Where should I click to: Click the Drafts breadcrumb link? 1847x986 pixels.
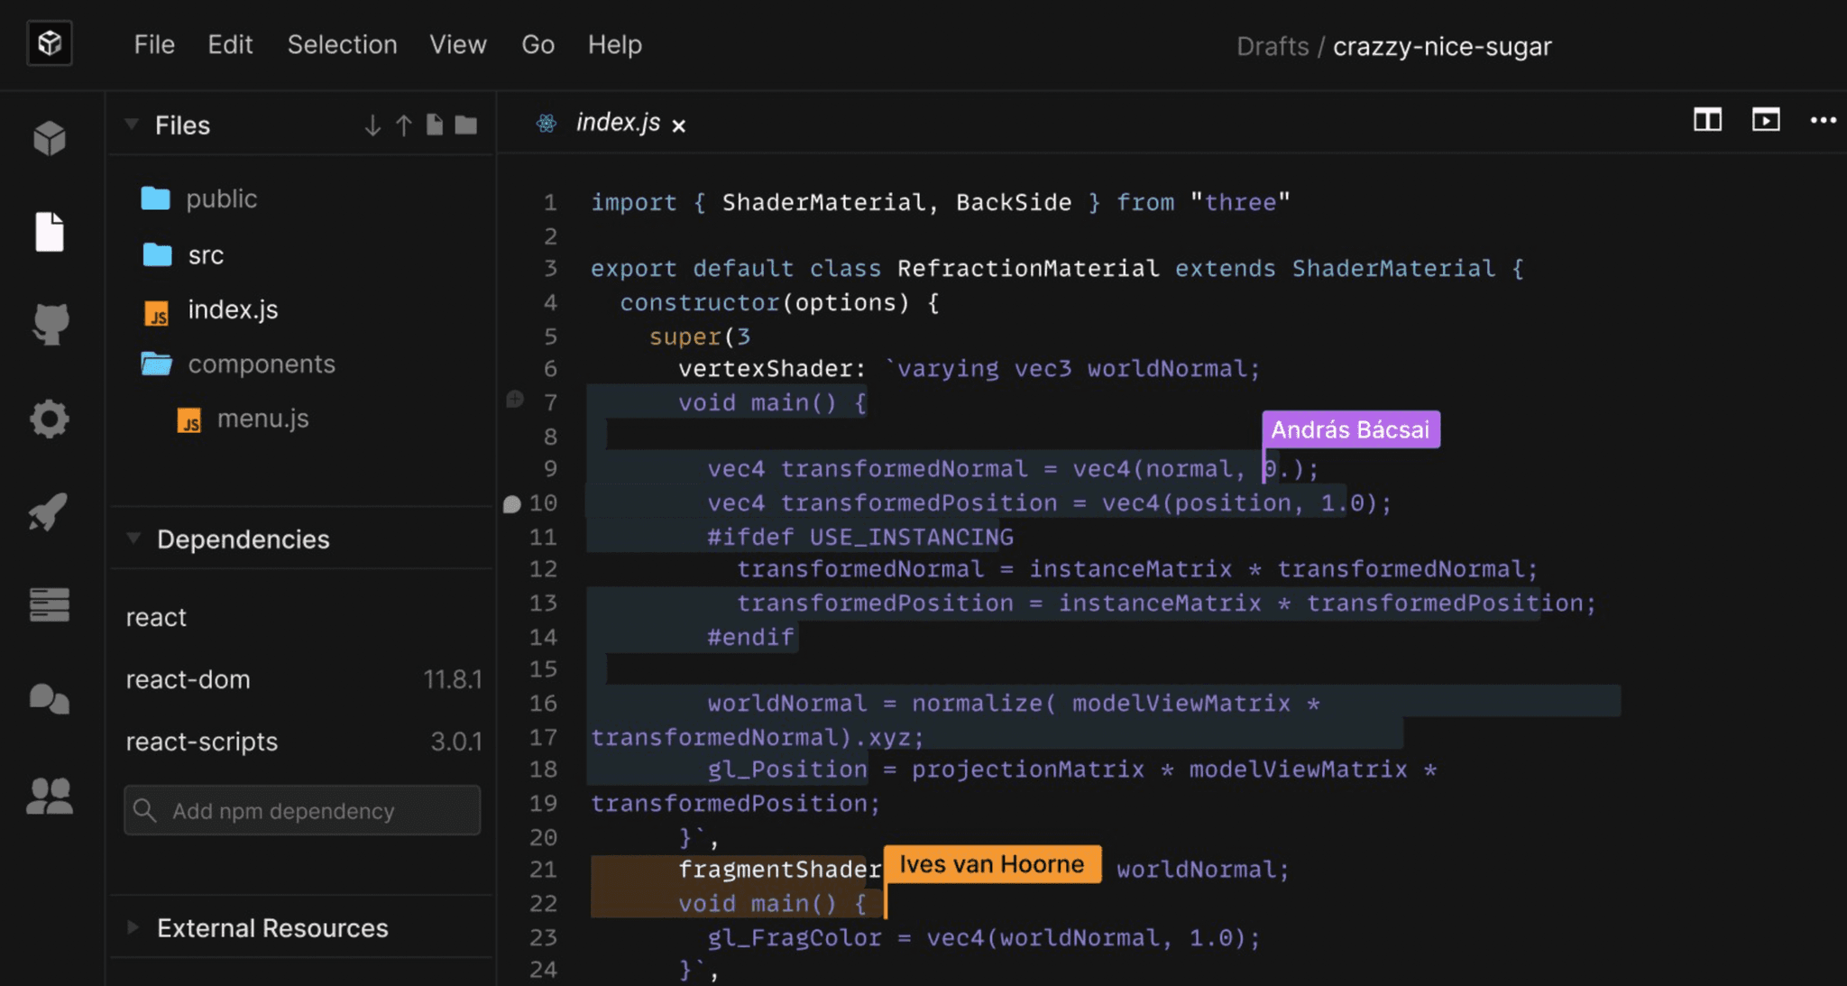tap(1273, 46)
